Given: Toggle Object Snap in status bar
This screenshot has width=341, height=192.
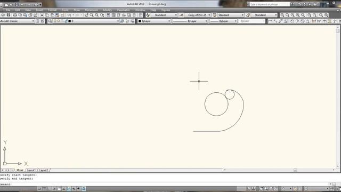Looking at the screenshot, I should tap(59, 189).
